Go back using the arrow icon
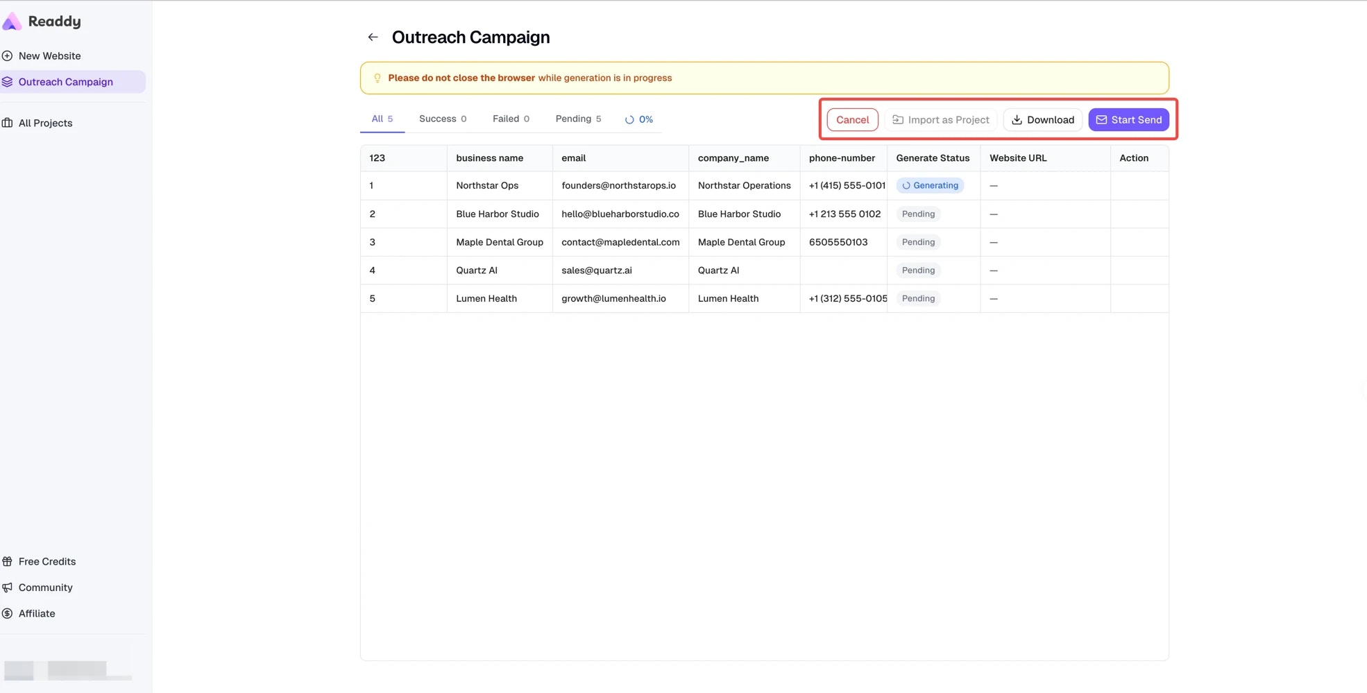Image resolution: width=1367 pixels, height=693 pixels. pyautogui.click(x=373, y=37)
